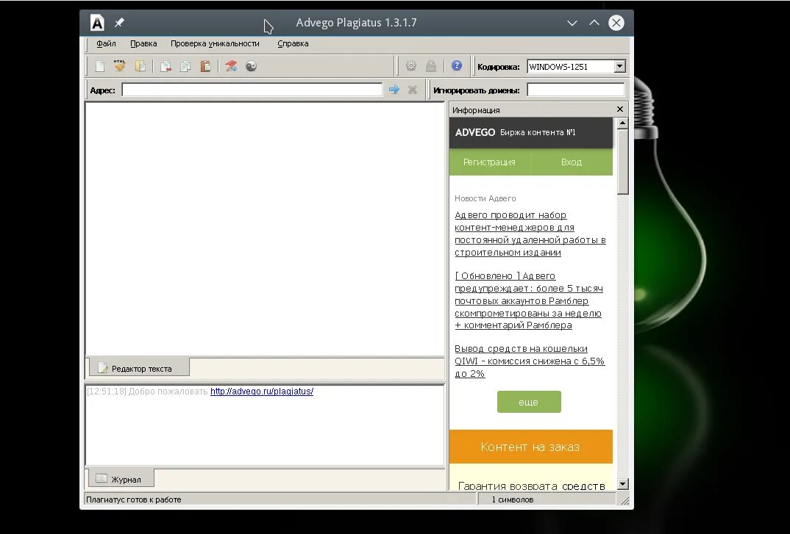
Task: Open the advego.ru/plagiatus link in journal
Action: point(261,392)
